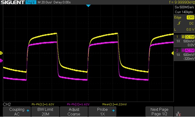This screenshot has height=117, width=195.
Task: Select the channel 2 AC1M info panel
Action: [x=184, y=54]
